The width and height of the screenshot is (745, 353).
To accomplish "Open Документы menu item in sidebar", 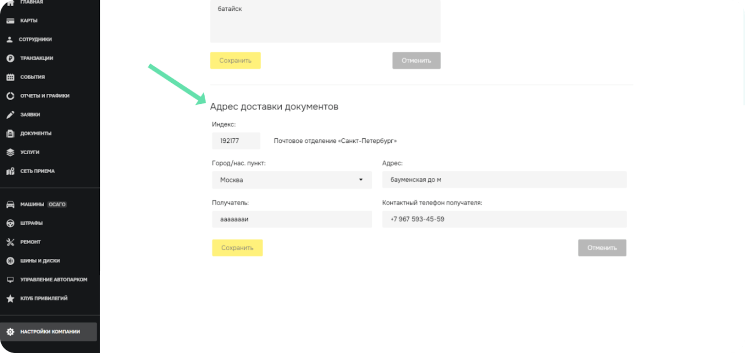I will (x=35, y=134).
